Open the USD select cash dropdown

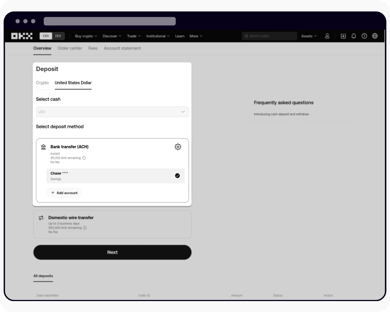112,112
